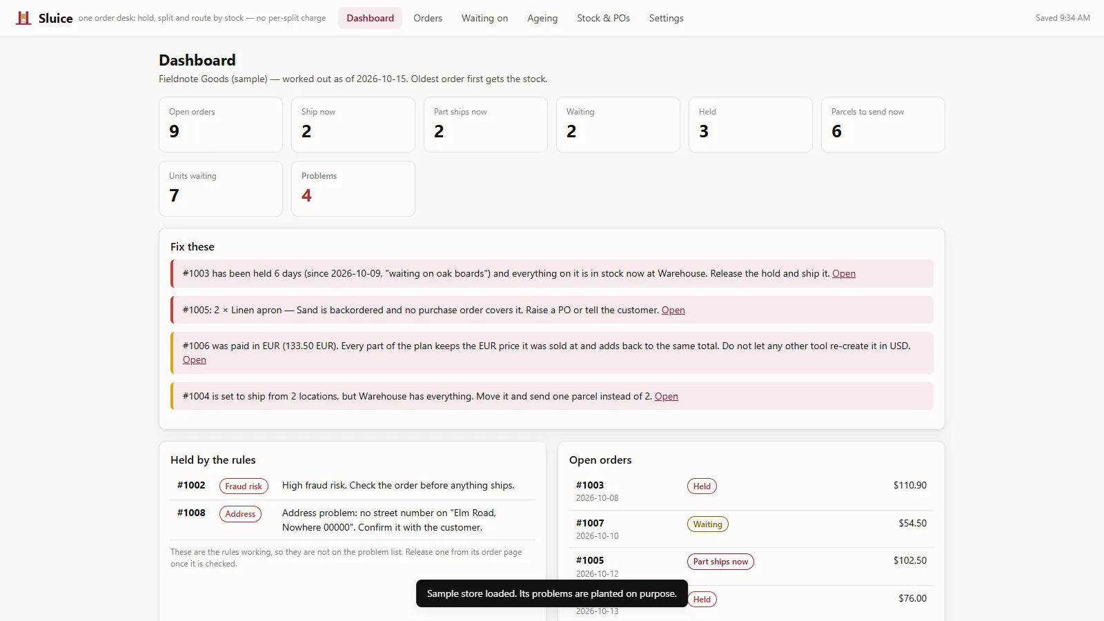Click the Part ships now badge on #1005

pos(720,562)
